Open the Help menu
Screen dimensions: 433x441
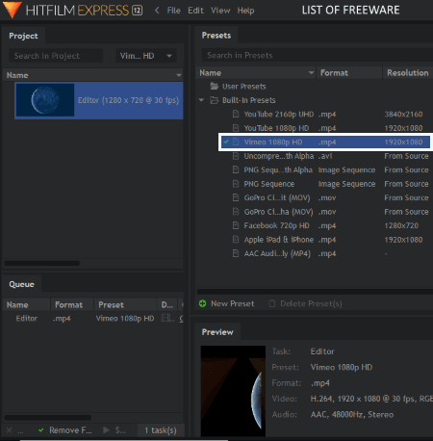(x=245, y=11)
